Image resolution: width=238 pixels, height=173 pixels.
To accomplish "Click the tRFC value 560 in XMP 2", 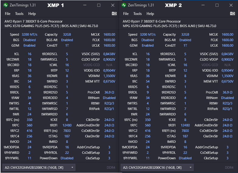I will pyautogui.click(x=148, y=125).
